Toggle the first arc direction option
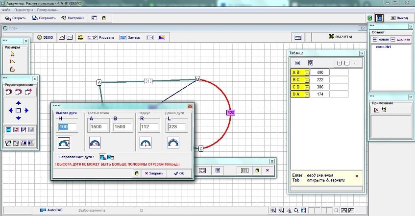Screen dimensions: 415x216 (x=103, y=157)
